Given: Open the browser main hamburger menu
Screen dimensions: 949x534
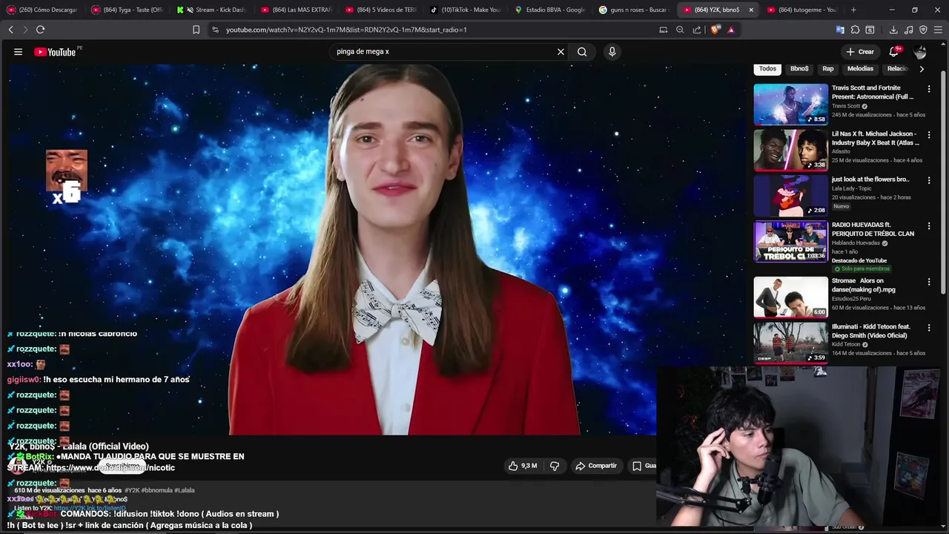Looking at the screenshot, I should click(939, 30).
